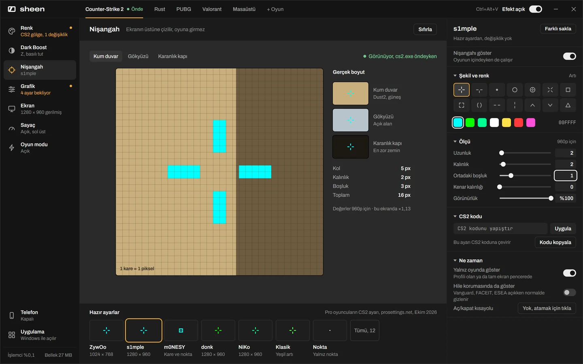Toggle the Efekt açık switch
583x364 pixels.
(536, 9)
